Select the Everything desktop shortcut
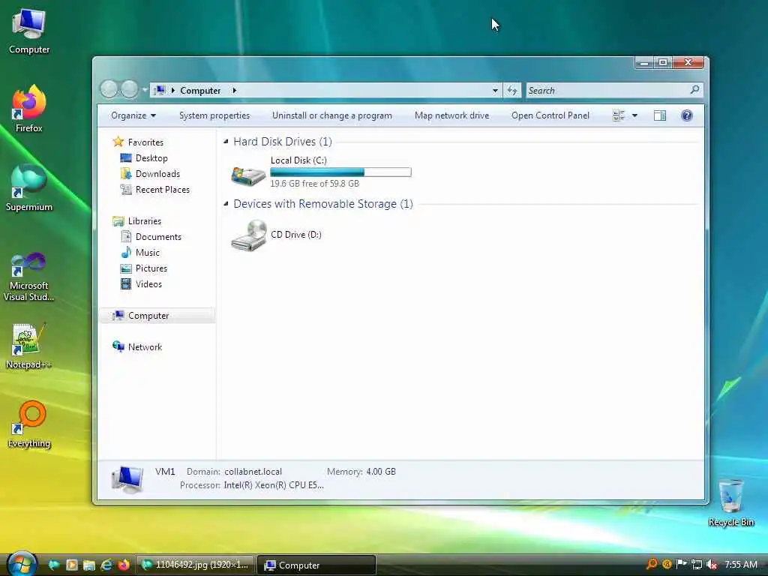768x576 pixels. (29, 424)
